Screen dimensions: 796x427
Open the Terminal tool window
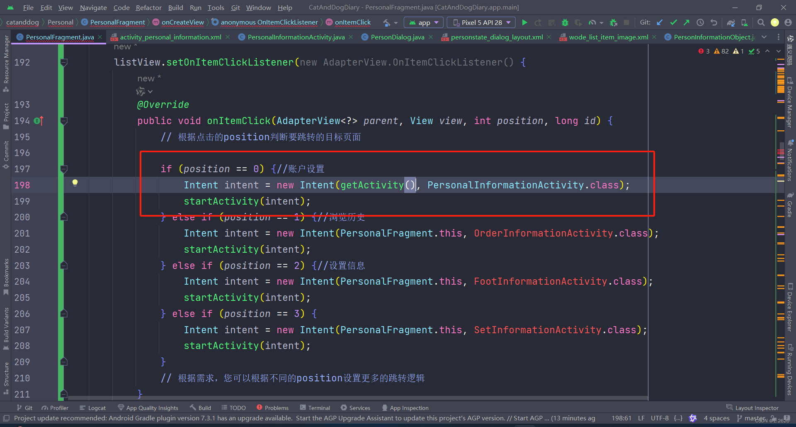[x=318, y=407]
